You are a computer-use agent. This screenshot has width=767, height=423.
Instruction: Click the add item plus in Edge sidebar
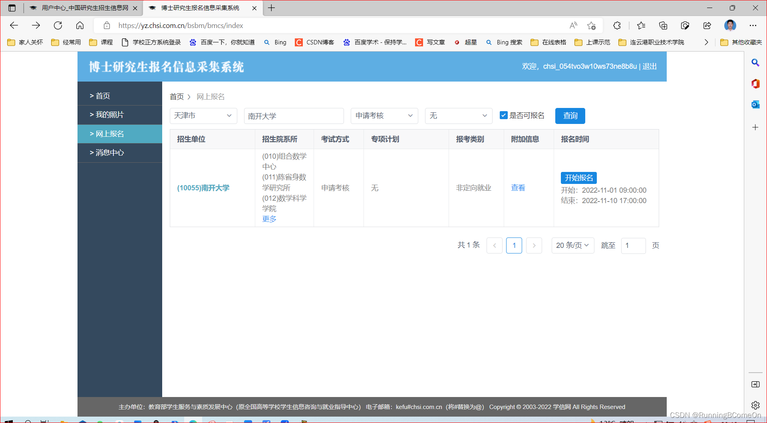point(755,127)
